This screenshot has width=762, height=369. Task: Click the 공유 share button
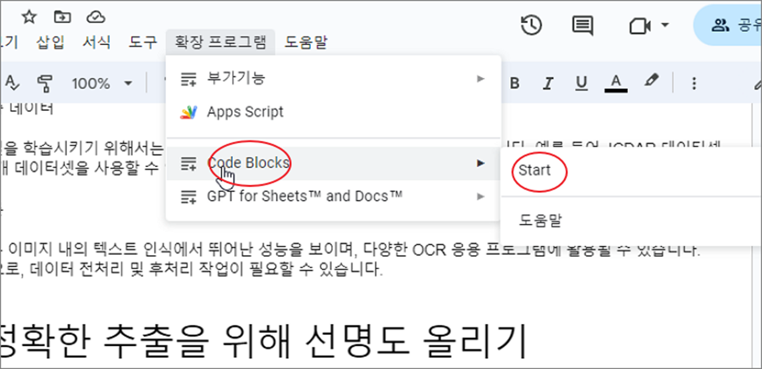coord(728,25)
